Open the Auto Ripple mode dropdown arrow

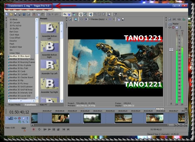(x=77, y=14)
